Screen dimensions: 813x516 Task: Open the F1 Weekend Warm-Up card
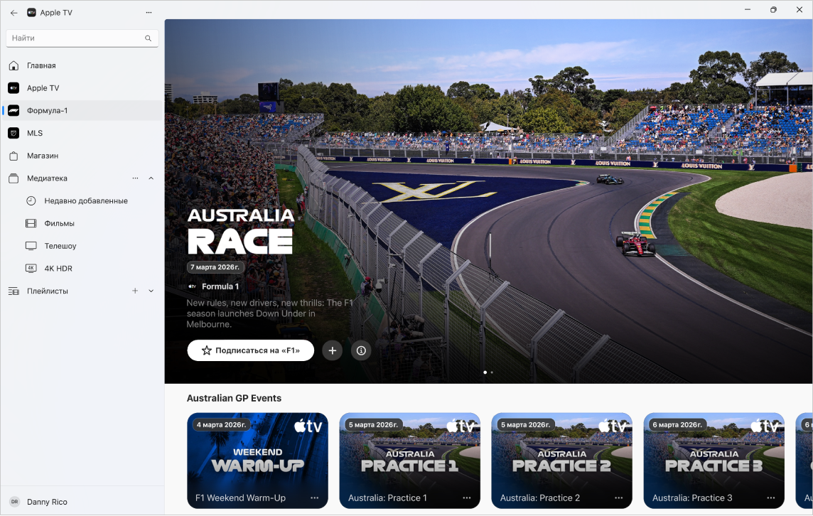[x=258, y=461]
